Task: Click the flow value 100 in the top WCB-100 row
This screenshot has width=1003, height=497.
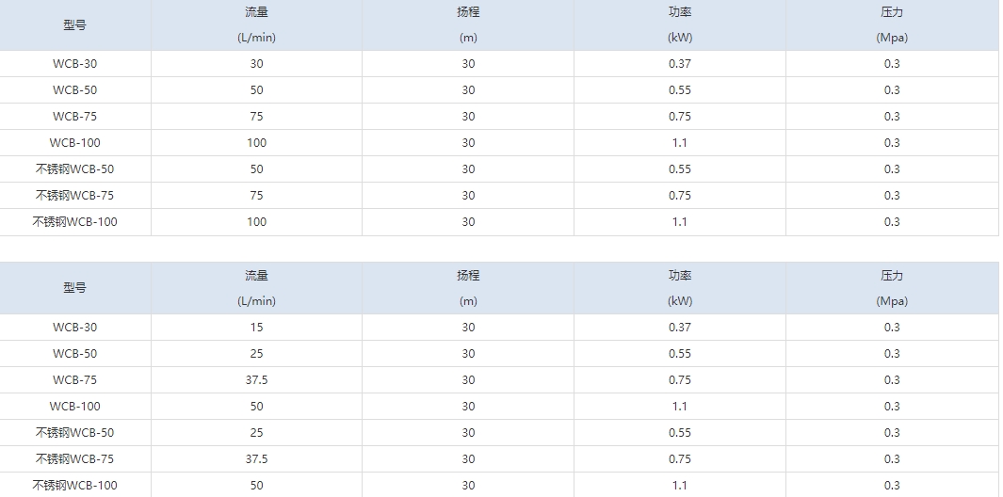Action: click(256, 143)
